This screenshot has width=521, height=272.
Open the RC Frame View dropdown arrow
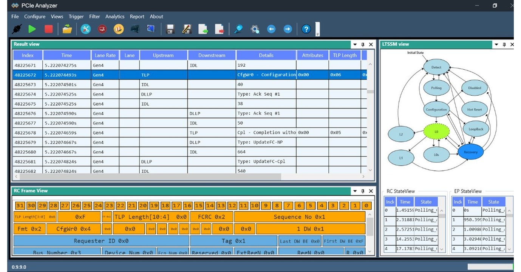pyautogui.click(x=354, y=191)
